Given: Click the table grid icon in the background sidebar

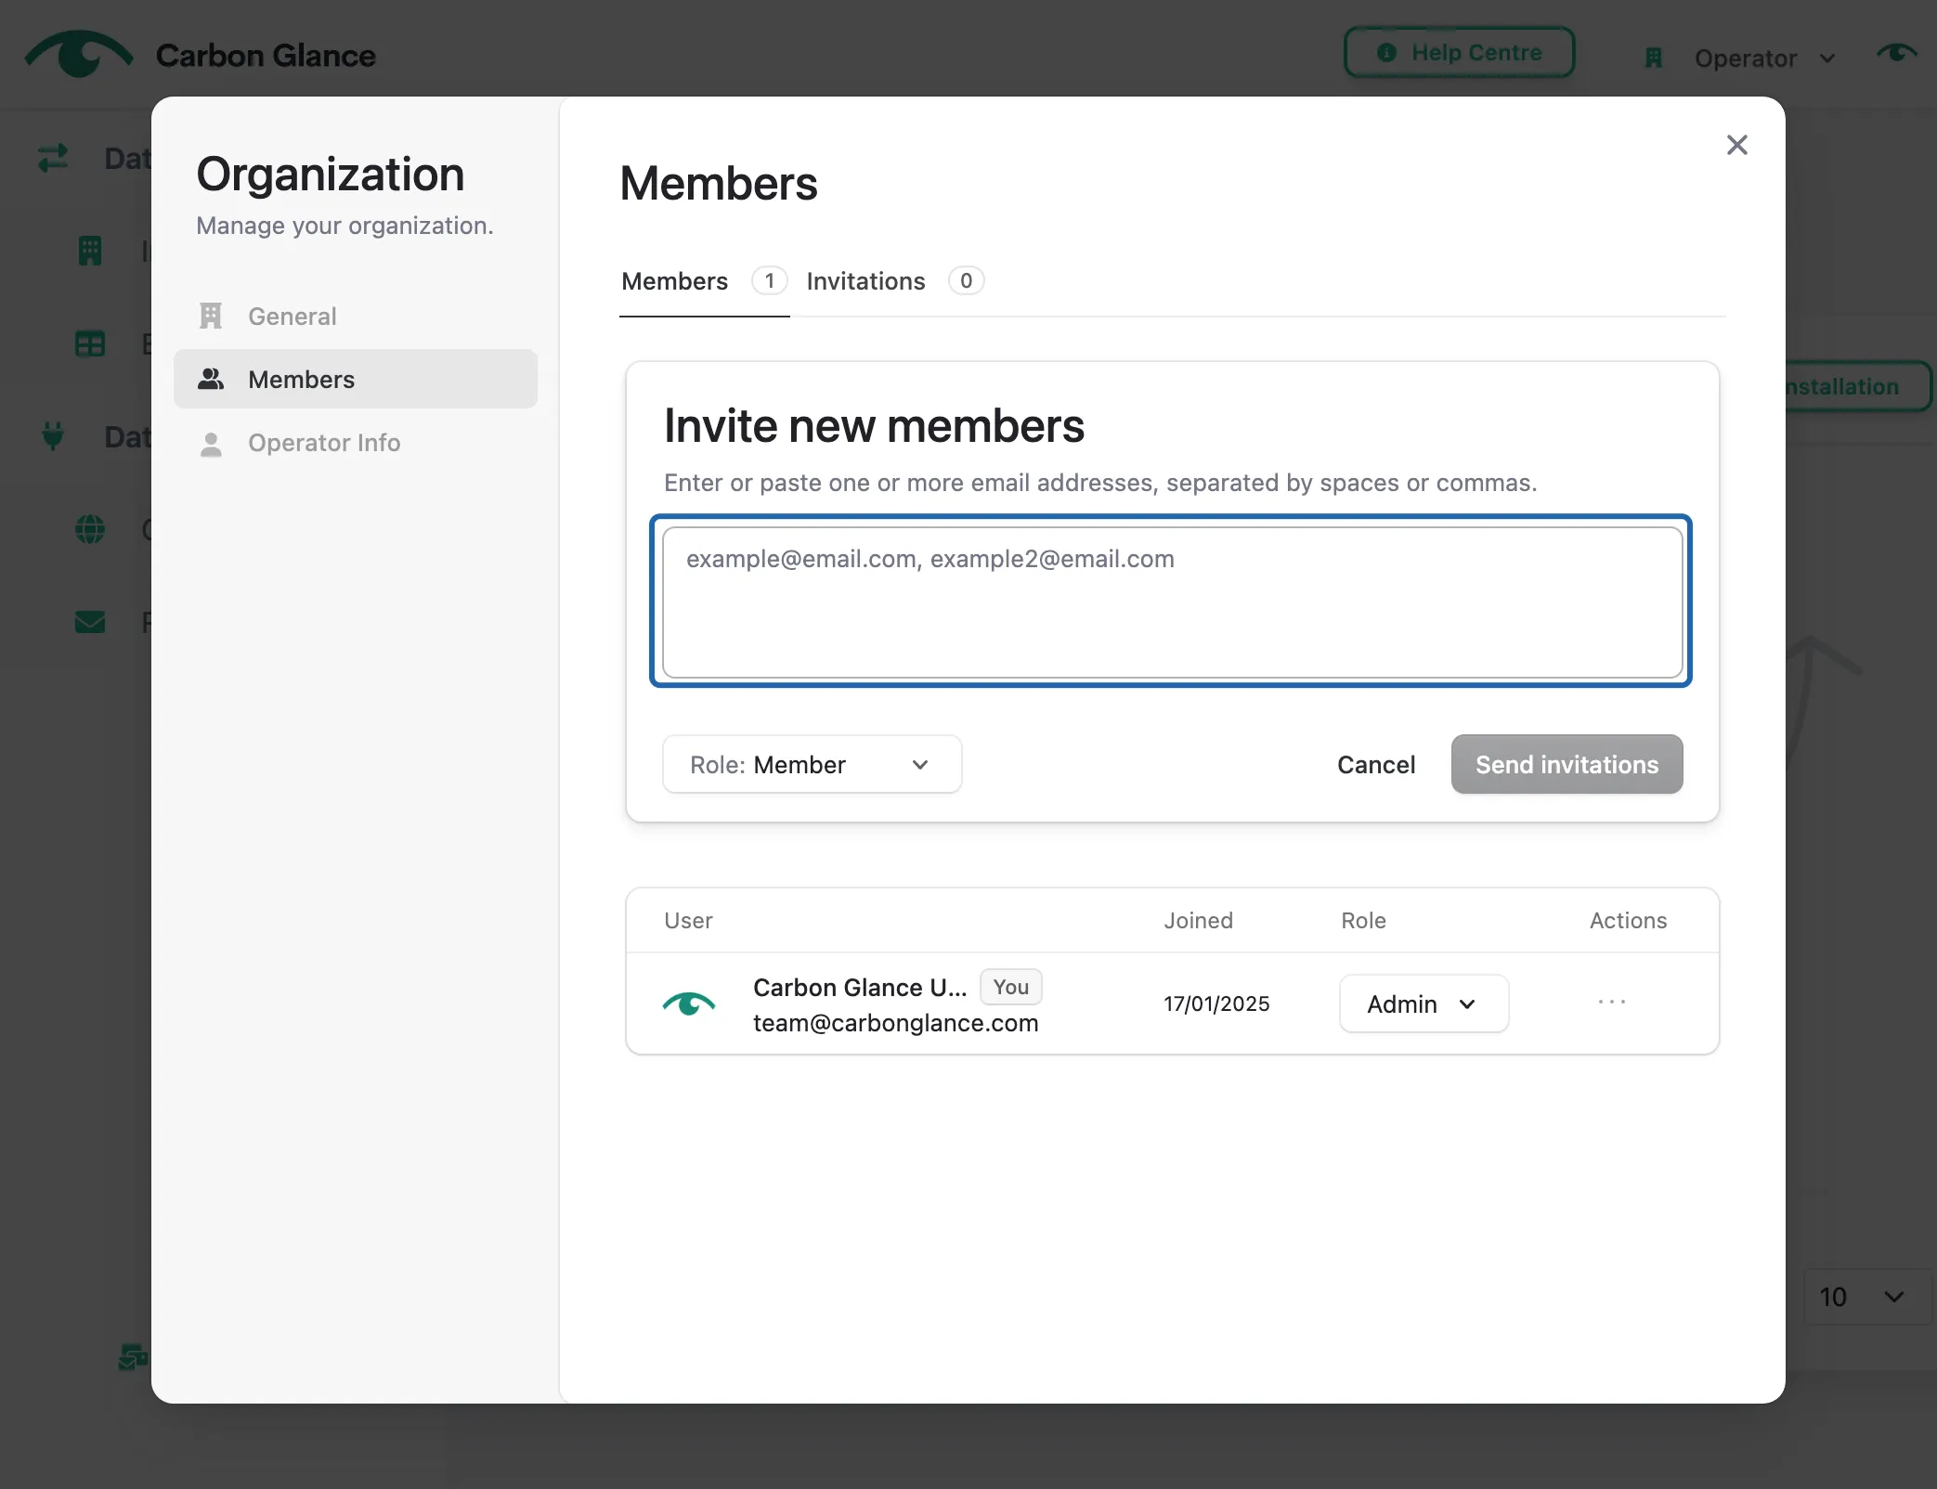Looking at the screenshot, I should (90, 344).
